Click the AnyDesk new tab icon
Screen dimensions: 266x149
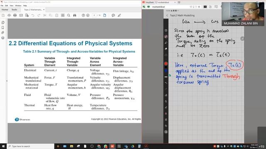pyautogui.click(x=179, y=2)
